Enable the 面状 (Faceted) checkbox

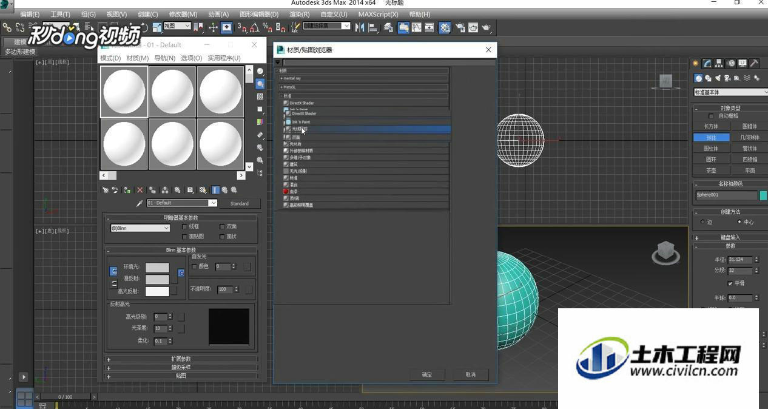(222, 236)
